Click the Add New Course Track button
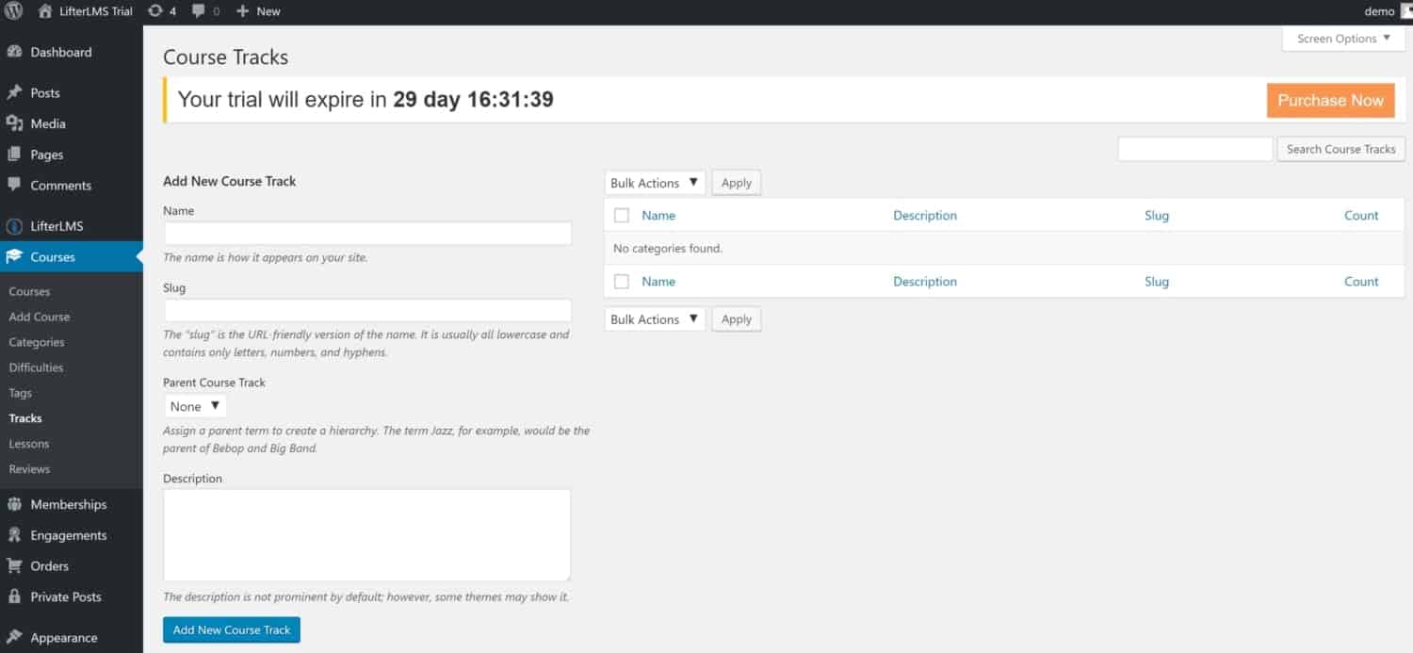 coord(232,629)
